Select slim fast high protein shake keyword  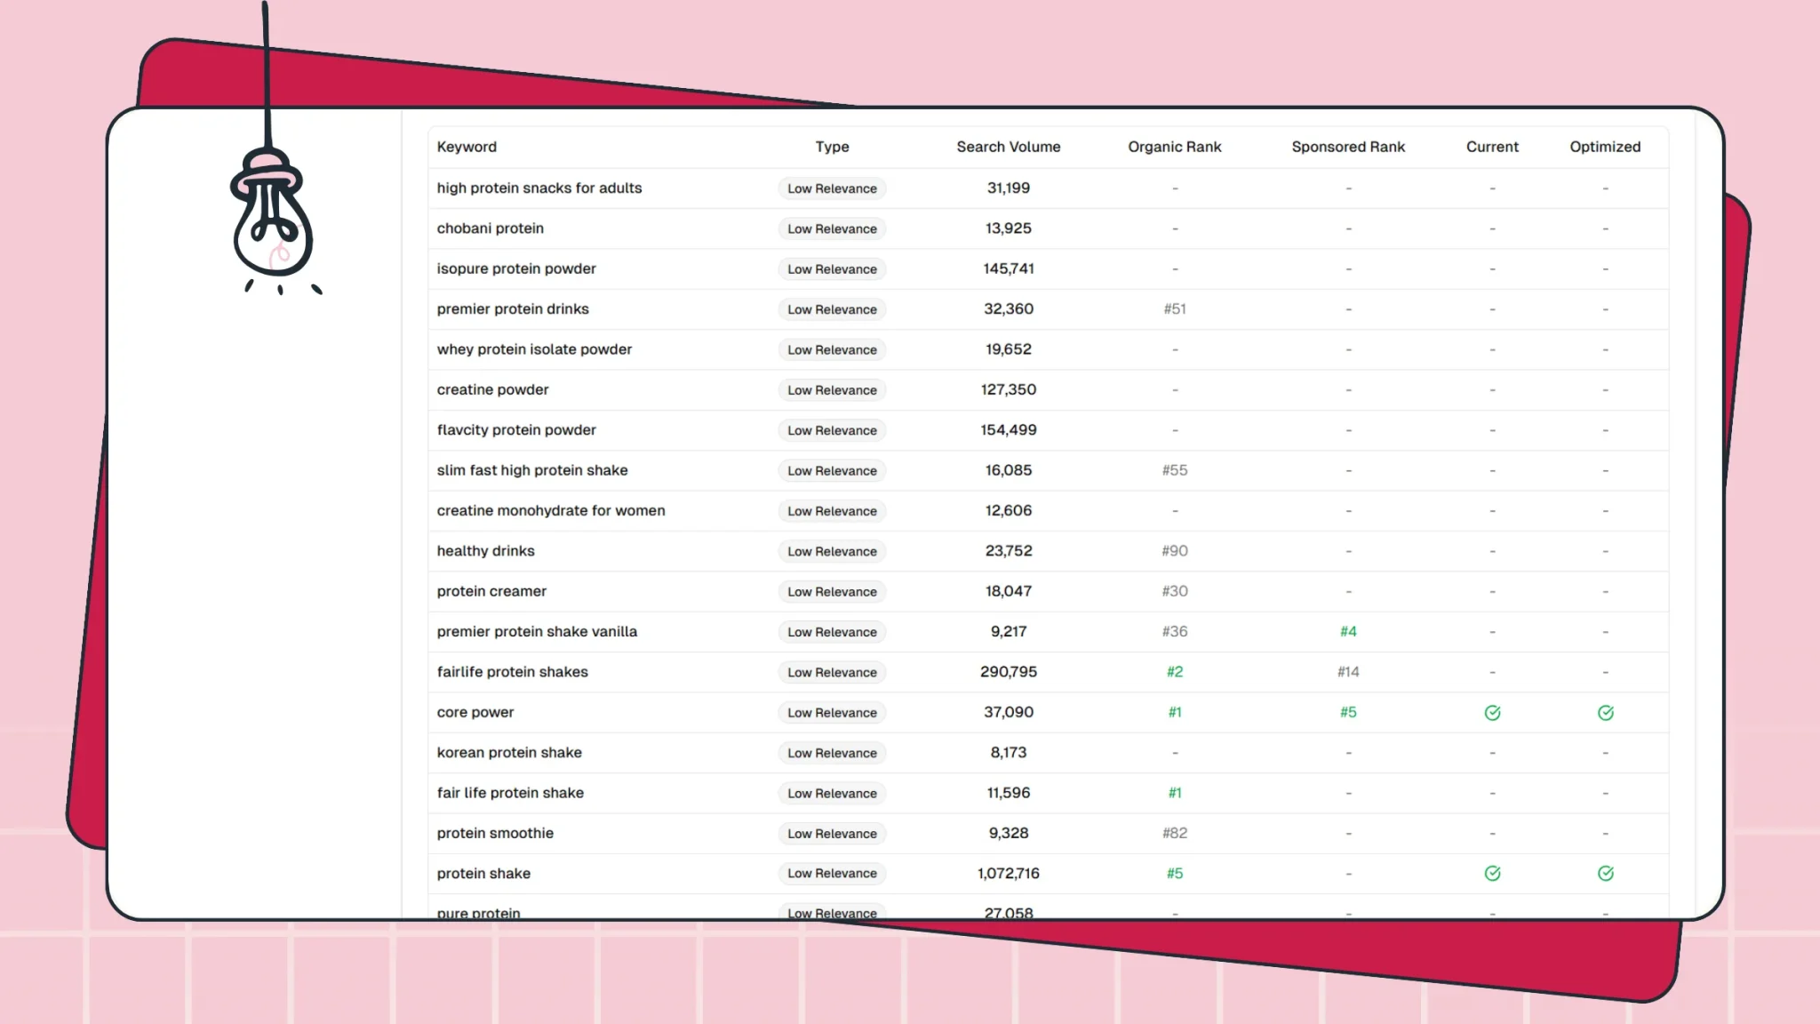(x=531, y=470)
